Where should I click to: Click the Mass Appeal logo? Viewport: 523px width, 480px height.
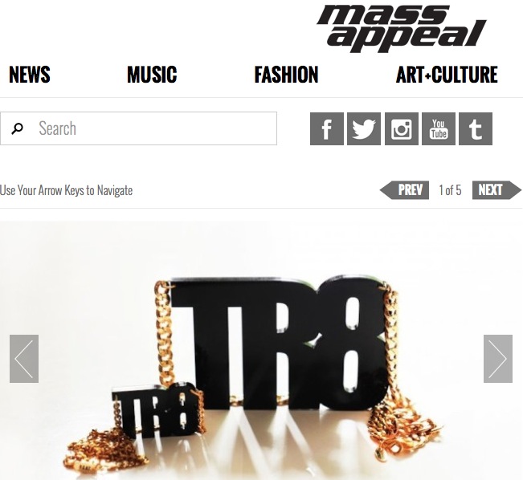pos(401,29)
